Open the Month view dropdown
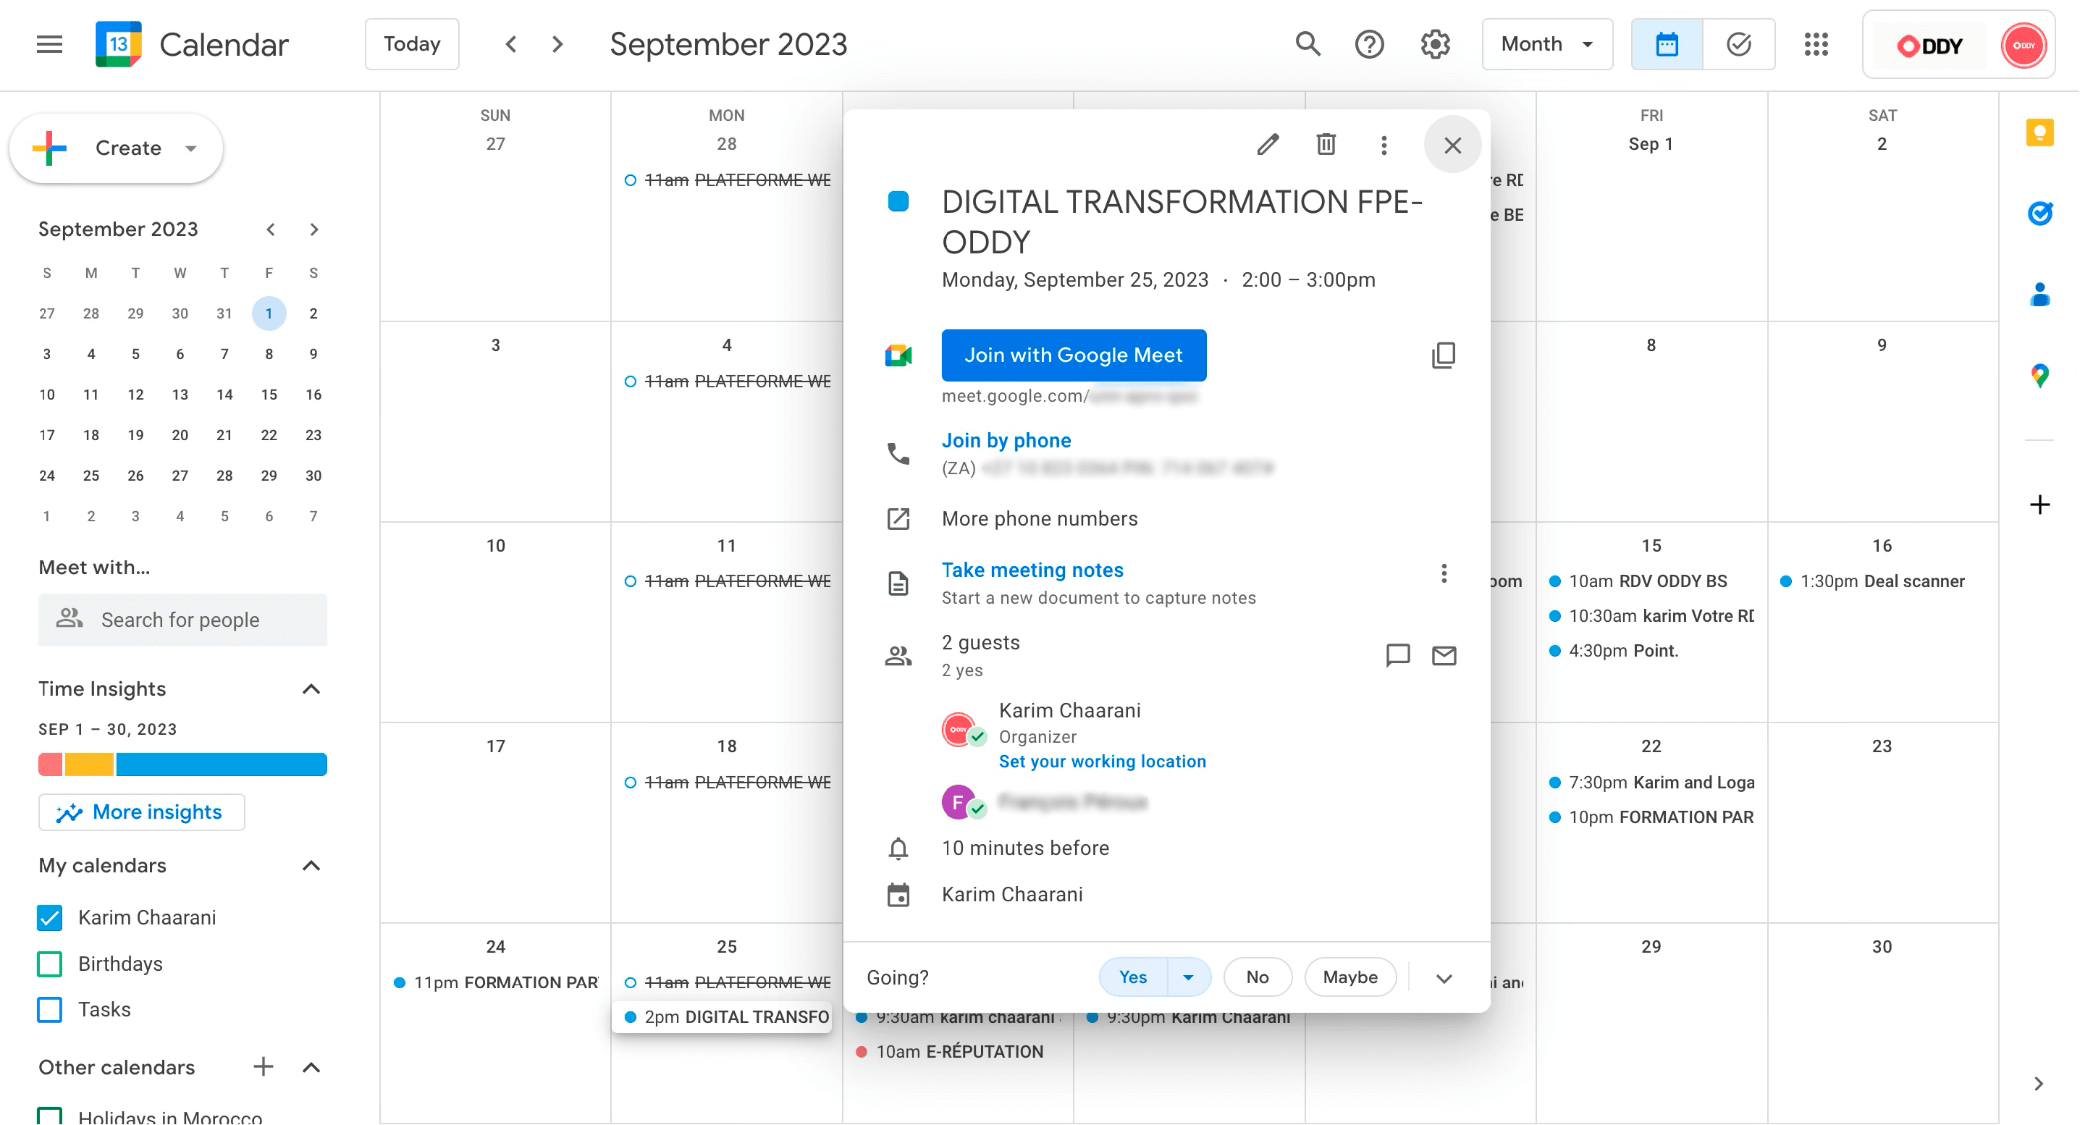 coord(1546,44)
